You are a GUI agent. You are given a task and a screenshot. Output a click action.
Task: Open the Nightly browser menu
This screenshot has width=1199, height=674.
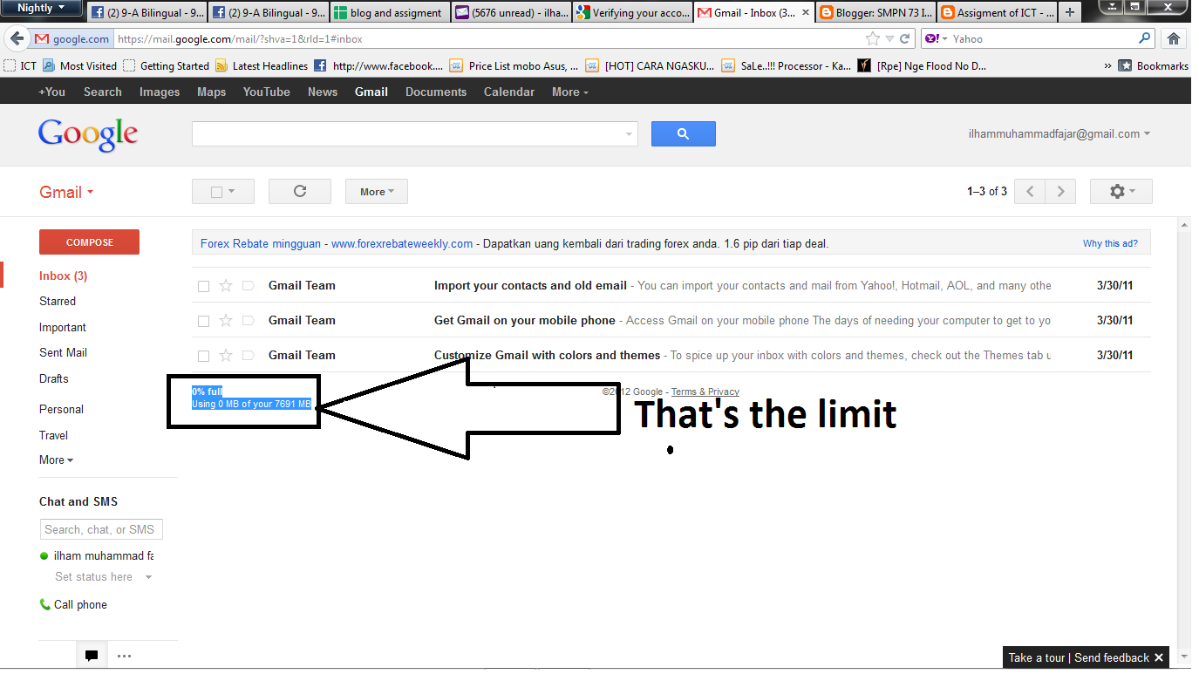point(41,8)
